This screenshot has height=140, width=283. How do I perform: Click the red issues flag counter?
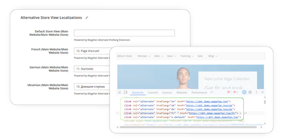pos(235,92)
